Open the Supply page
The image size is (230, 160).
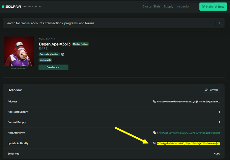pyautogui.click(x=169, y=6)
